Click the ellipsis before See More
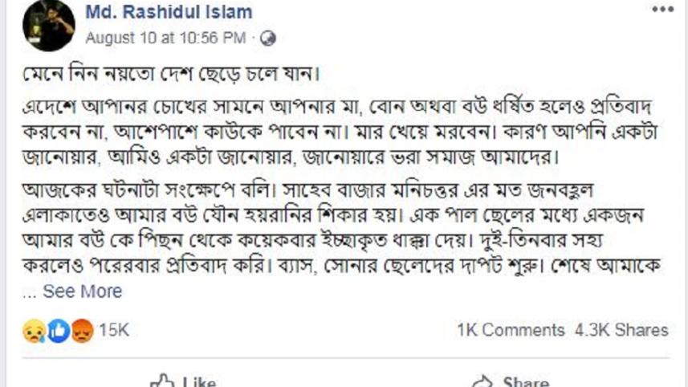The width and height of the screenshot is (688, 387). 30,294
